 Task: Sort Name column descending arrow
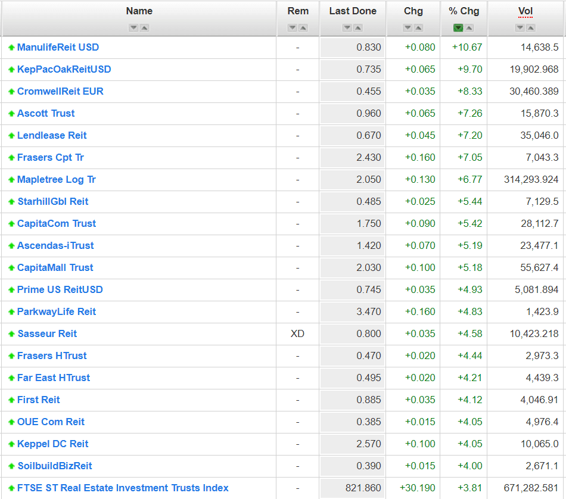pyautogui.click(x=133, y=28)
